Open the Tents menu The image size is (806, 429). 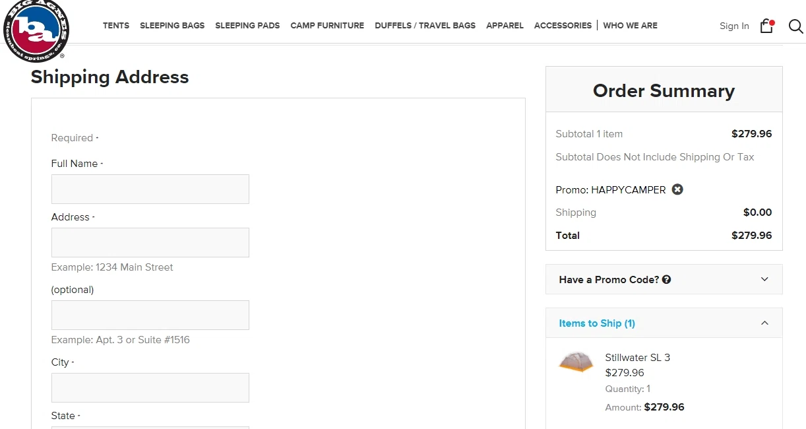click(x=116, y=26)
